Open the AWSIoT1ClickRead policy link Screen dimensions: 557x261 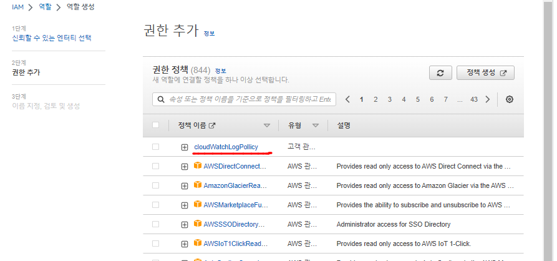click(236, 244)
